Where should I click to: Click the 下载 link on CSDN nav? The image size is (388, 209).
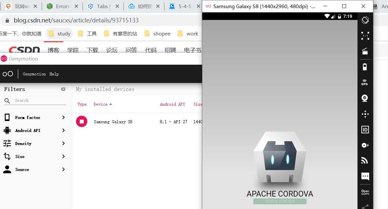[92, 50]
